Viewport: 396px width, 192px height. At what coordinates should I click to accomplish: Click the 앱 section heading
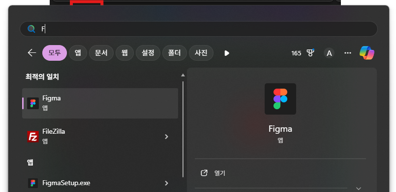click(x=30, y=162)
